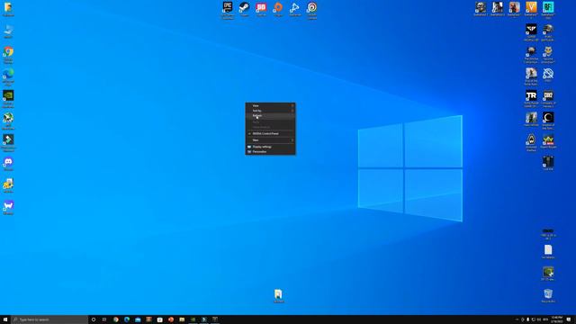Open NVIDIA Control Panel from context menu

point(270,134)
